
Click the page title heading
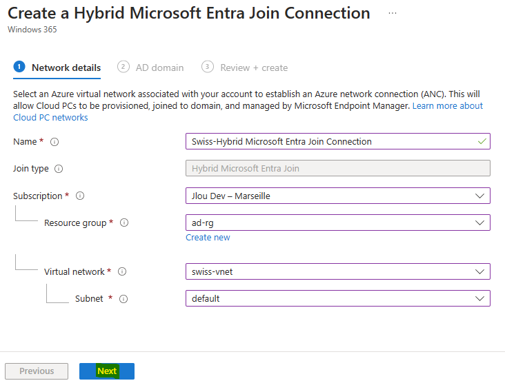(x=189, y=14)
